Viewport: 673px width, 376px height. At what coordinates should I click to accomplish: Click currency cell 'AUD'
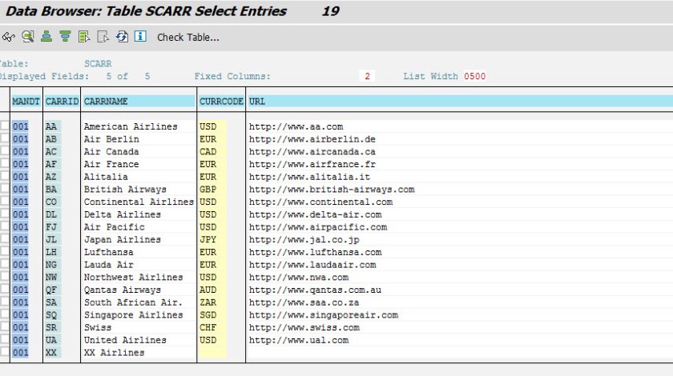pyautogui.click(x=208, y=290)
